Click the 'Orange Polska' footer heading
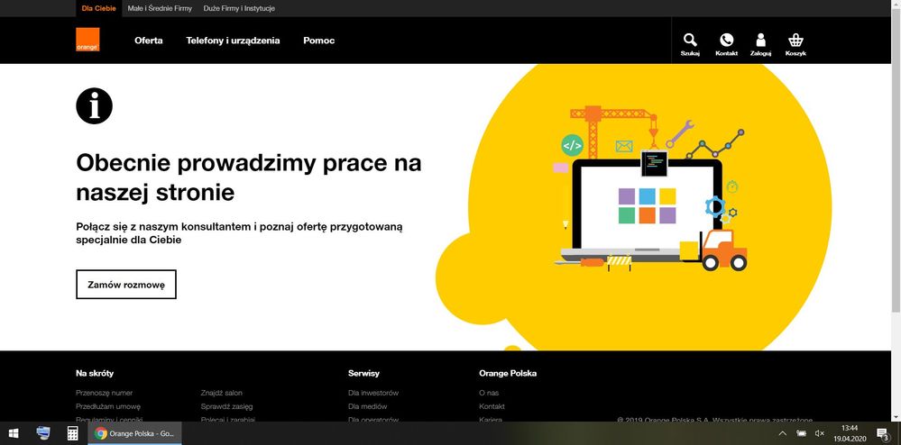Image resolution: width=901 pixels, height=445 pixels. coord(508,373)
